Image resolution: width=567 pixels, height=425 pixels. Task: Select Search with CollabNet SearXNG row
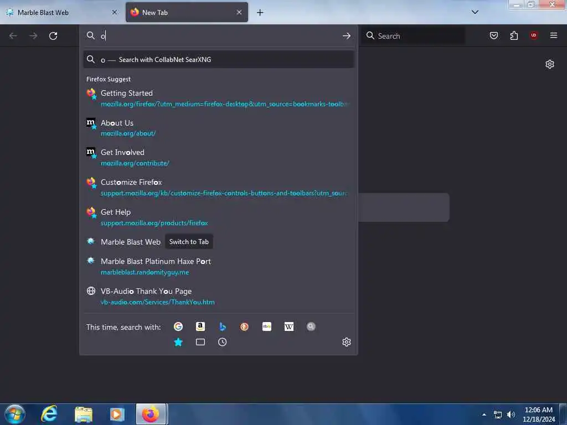coord(218,60)
